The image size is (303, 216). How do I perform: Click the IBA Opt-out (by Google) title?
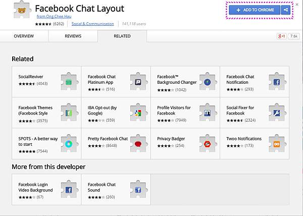tap(102, 111)
